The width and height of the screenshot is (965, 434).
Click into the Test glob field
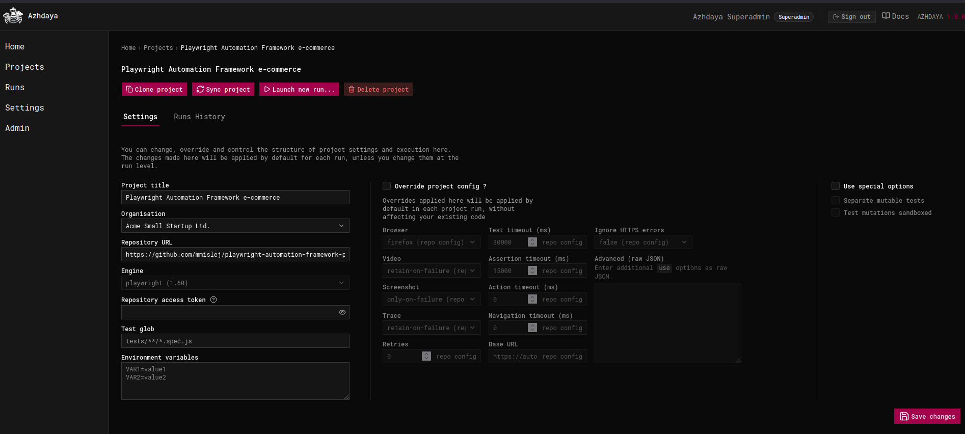pos(235,341)
